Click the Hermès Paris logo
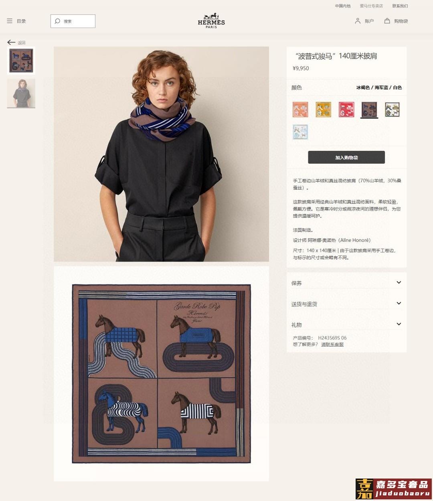Viewport: 433px width, 501px height. (211, 20)
